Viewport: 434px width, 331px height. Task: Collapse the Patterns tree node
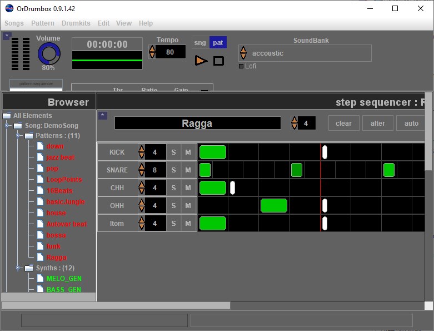click(18, 135)
